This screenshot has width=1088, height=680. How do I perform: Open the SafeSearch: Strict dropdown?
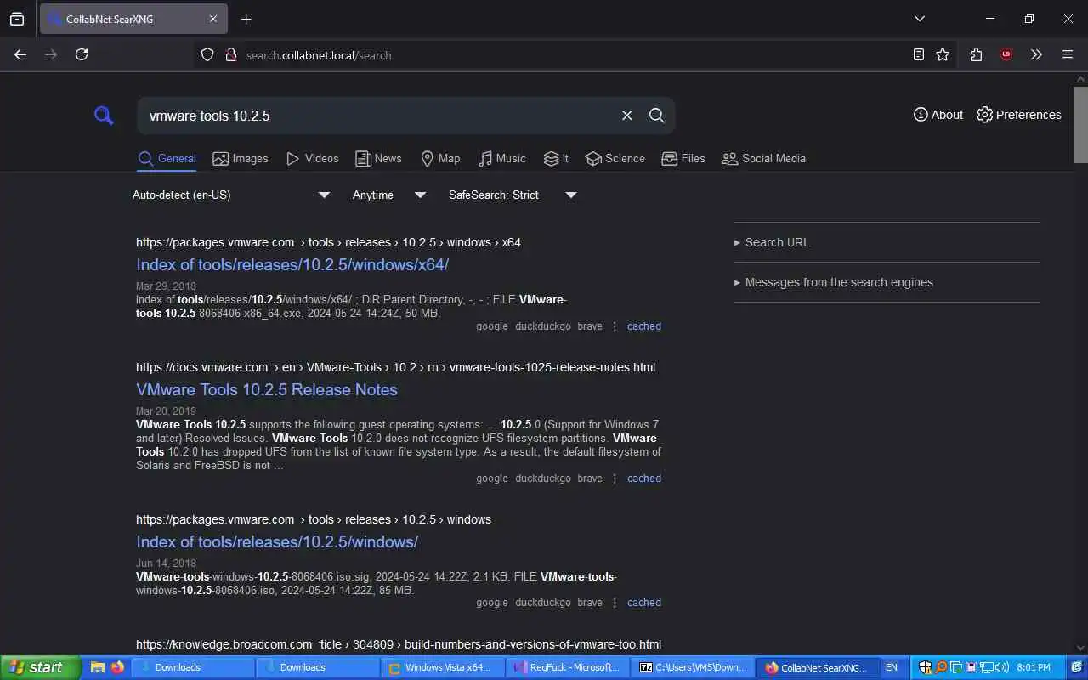(x=513, y=195)
